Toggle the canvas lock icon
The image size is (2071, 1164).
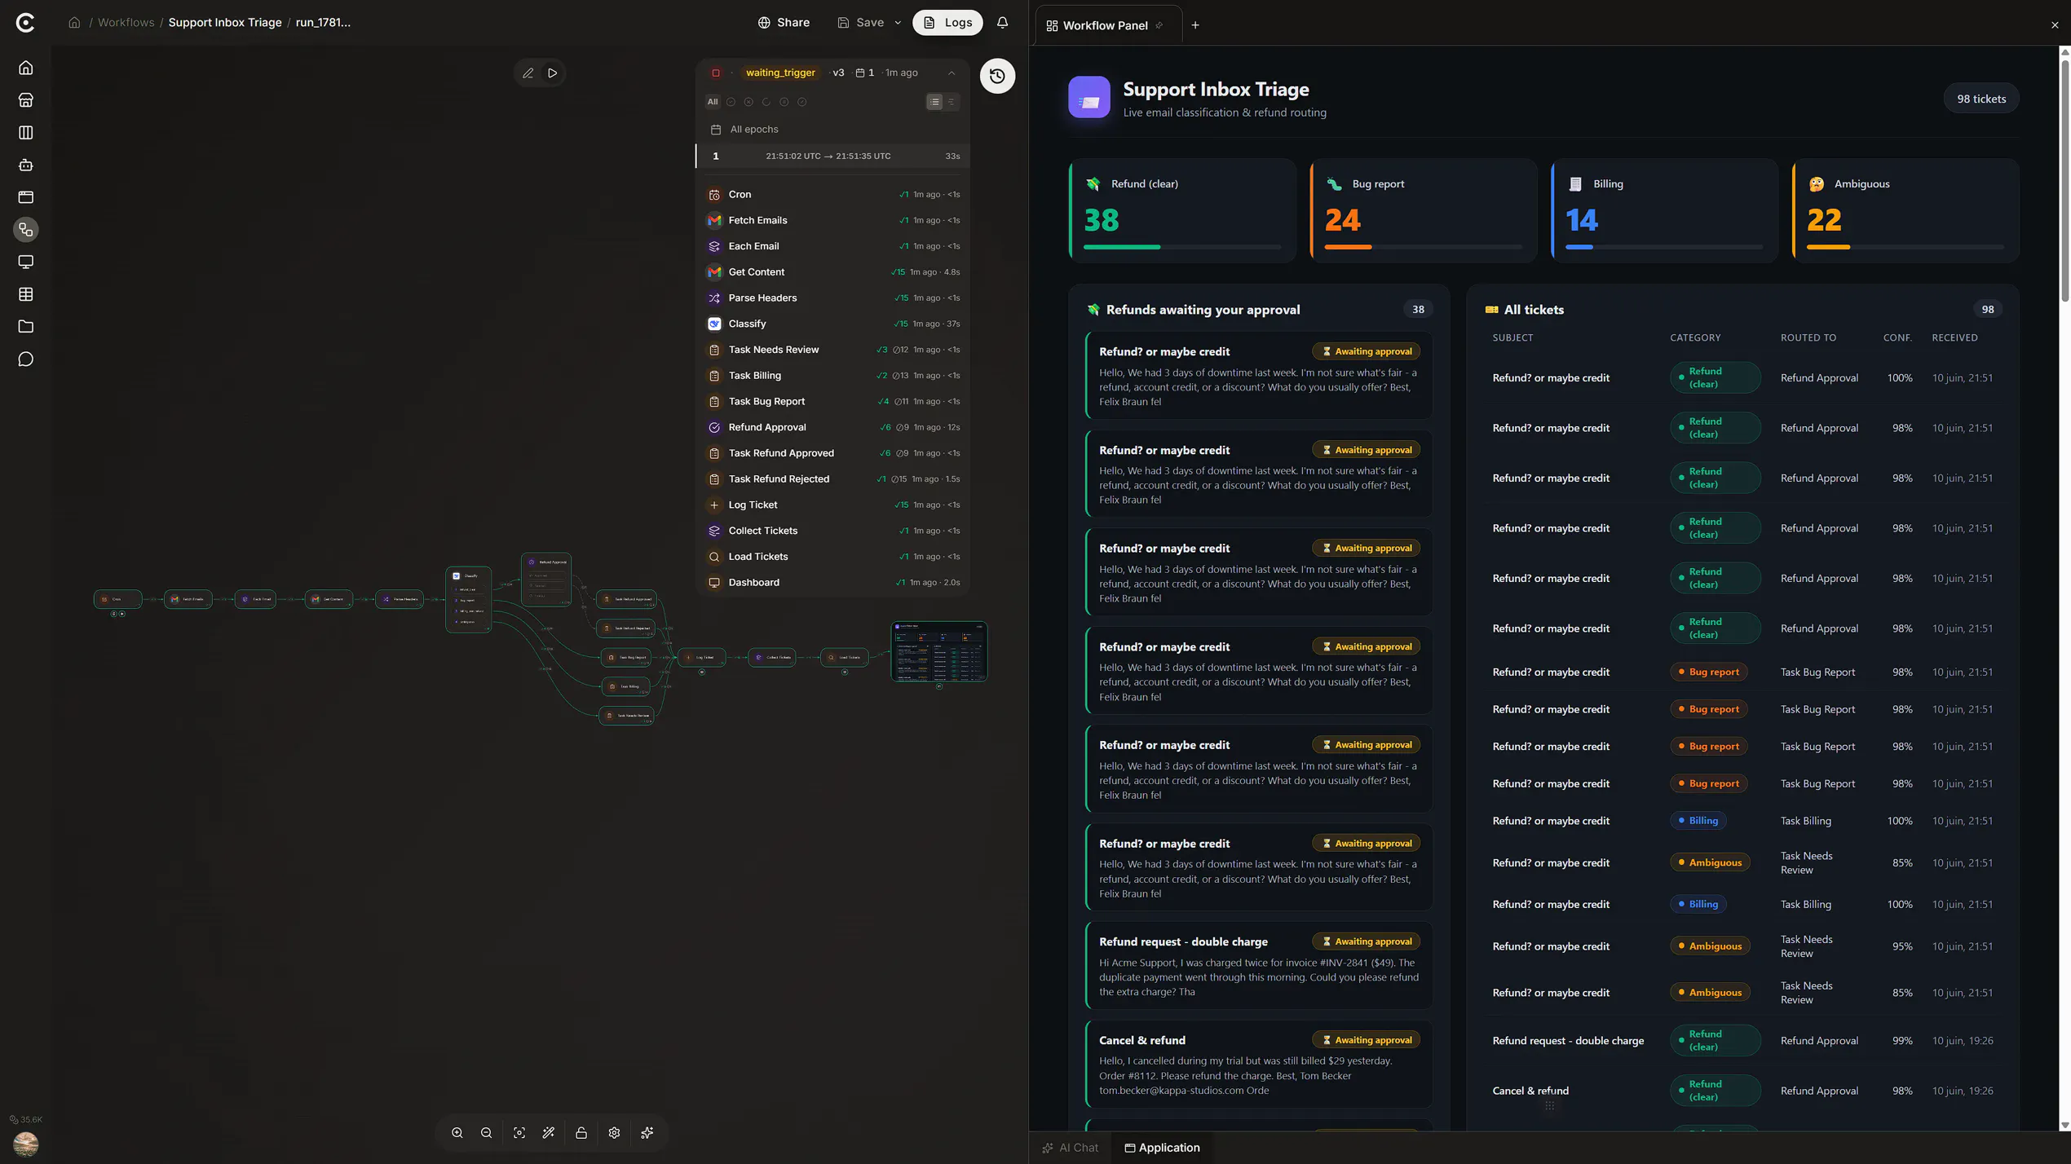[x=581, y=1133]
